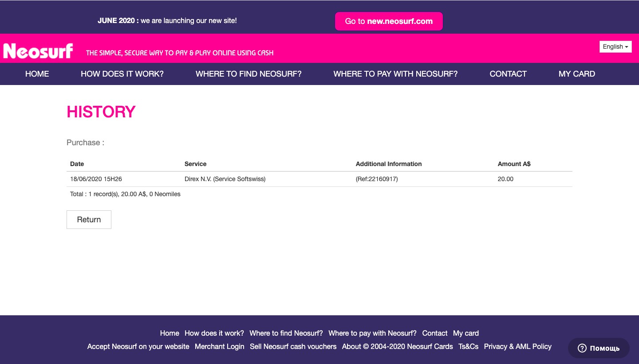Click the footer Contact link
Viewport: 639px width, 364px height.
tap(435, 333)
